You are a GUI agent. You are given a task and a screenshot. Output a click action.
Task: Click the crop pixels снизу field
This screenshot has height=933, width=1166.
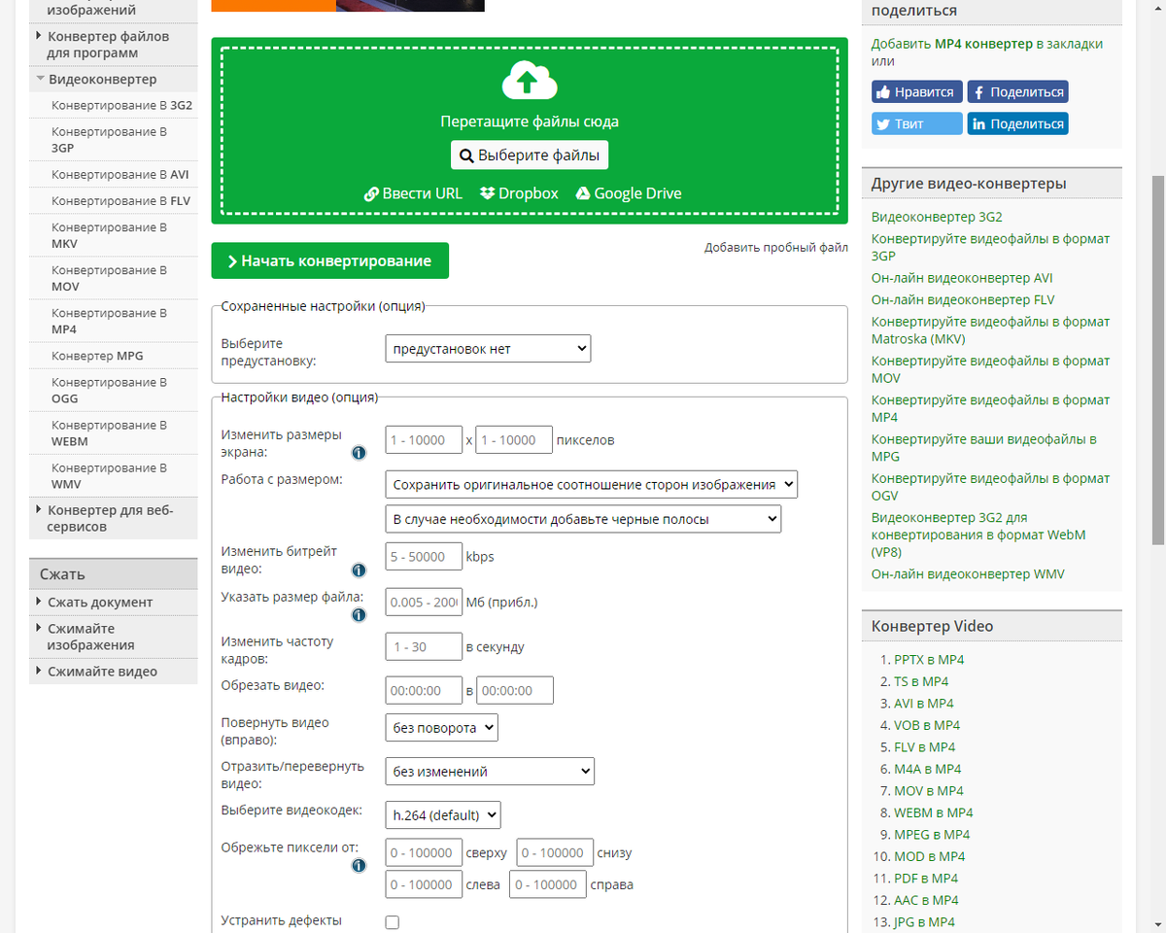(x=555, y=853)
